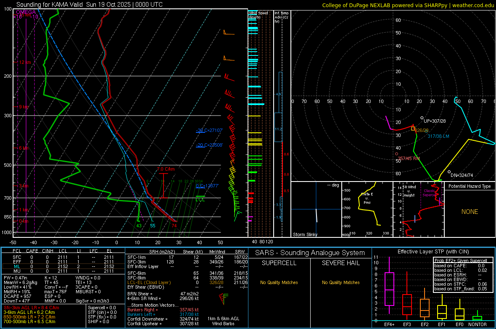Click 'No Quality Matches' under SEVERE HAIL
496x329 pixels.
click(x=340, y=282)
